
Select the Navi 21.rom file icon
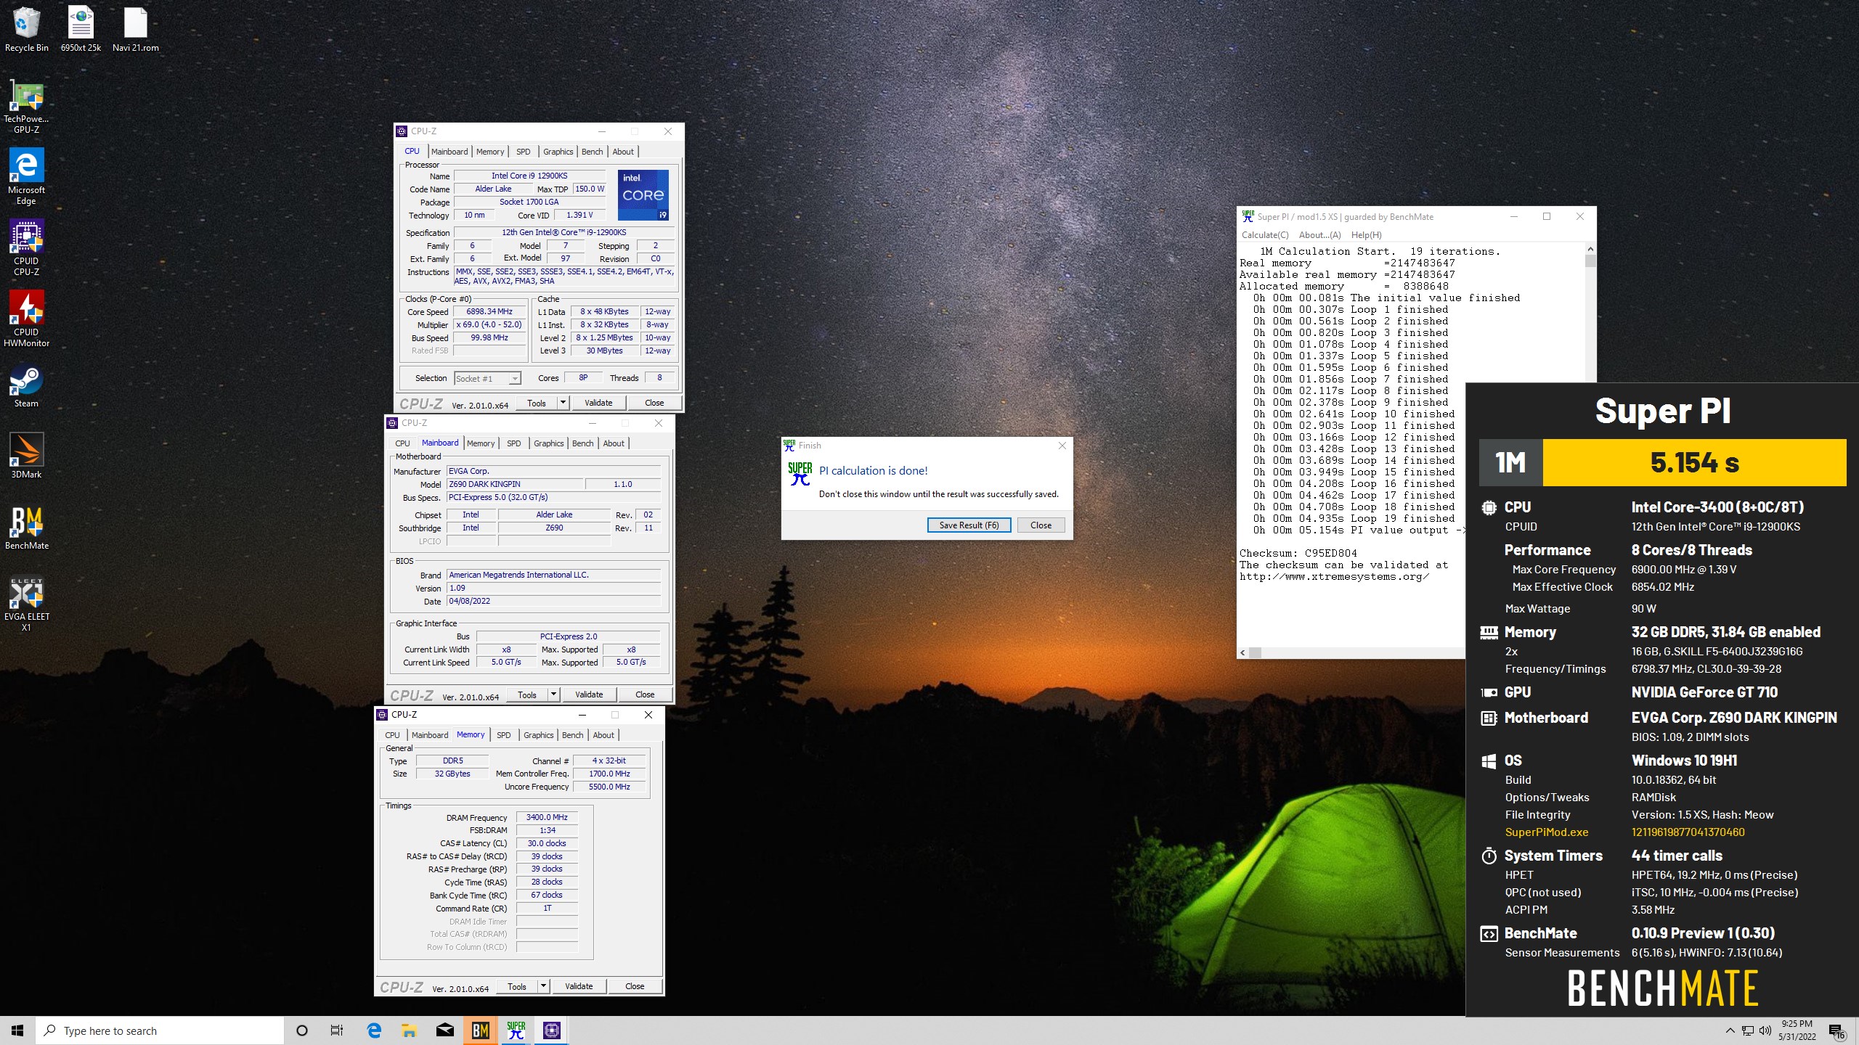pyautogui.click(x=135, y=30)
